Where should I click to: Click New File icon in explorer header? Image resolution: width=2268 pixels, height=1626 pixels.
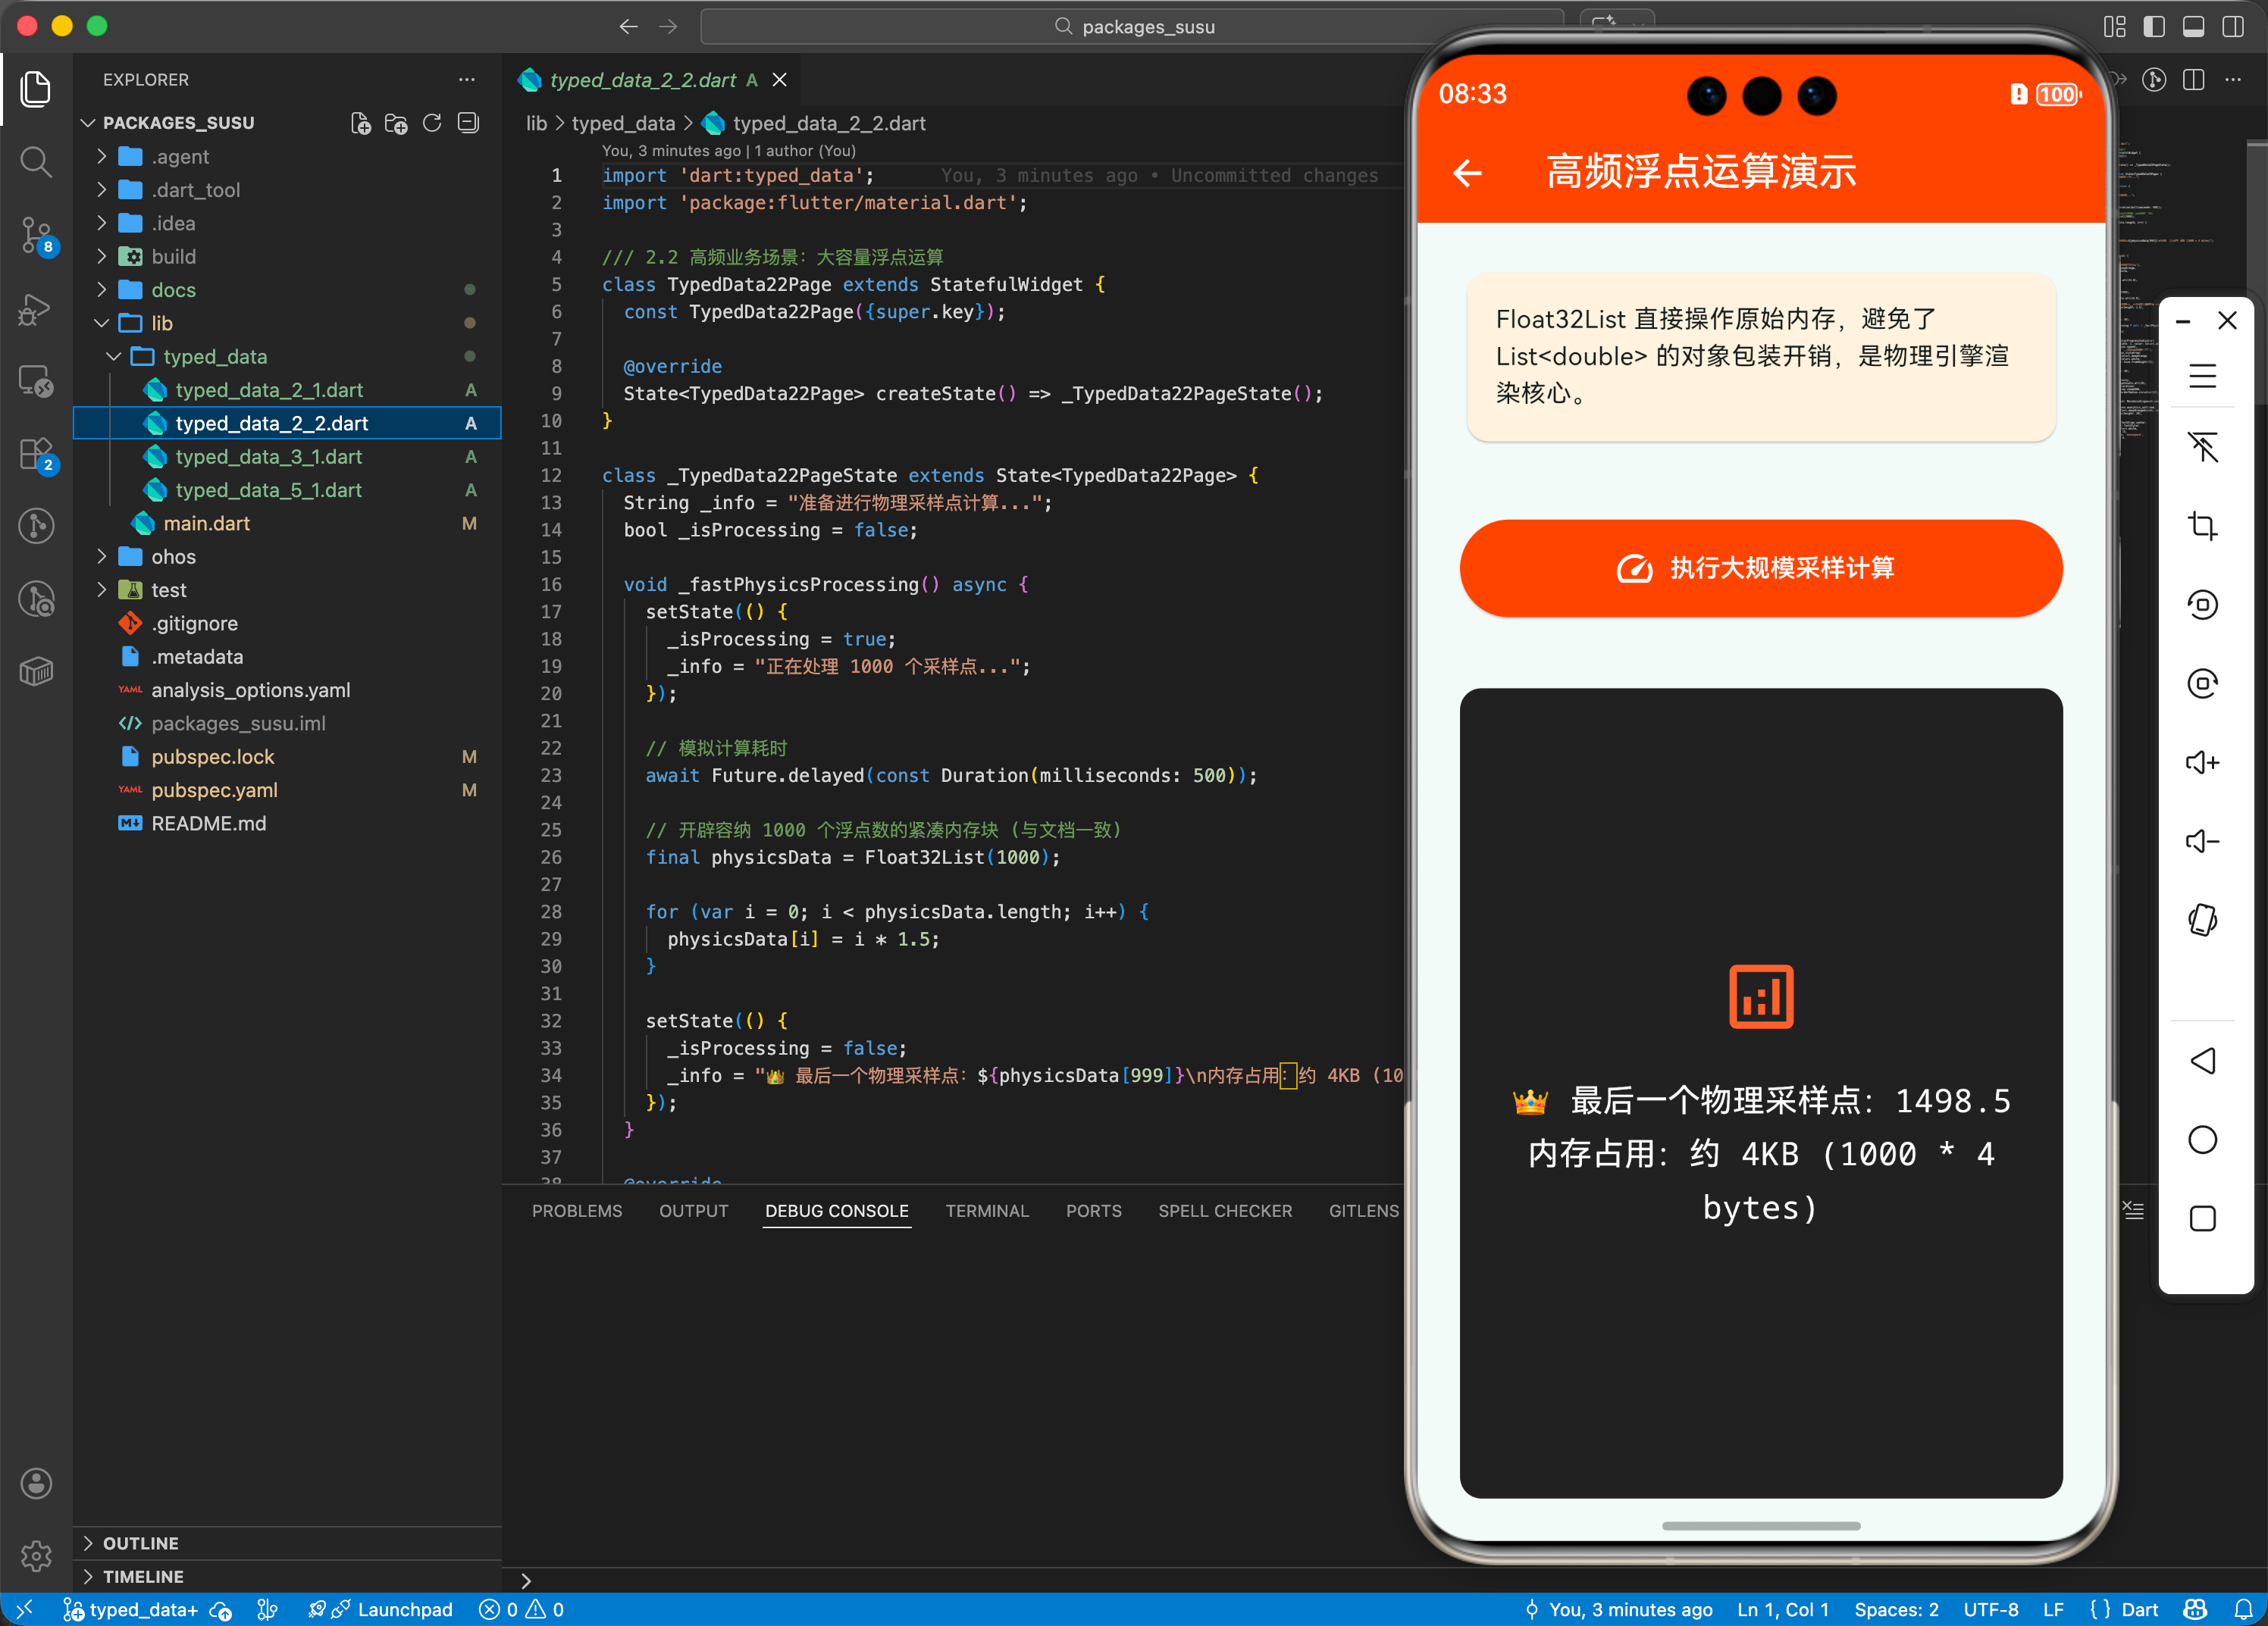360,123
